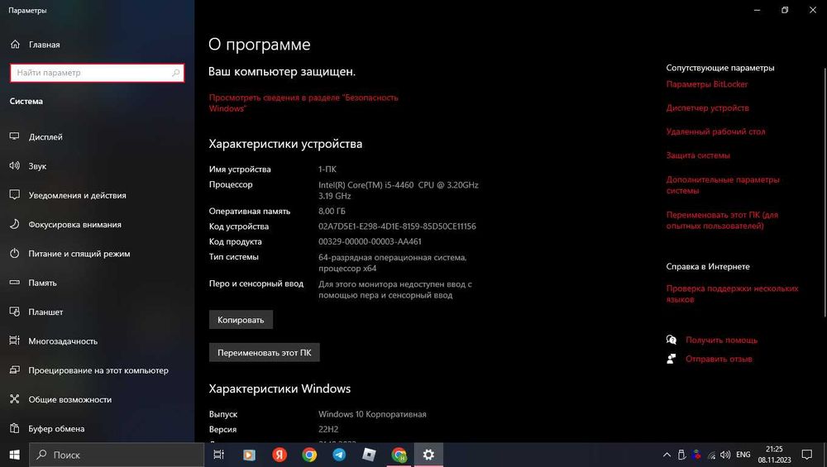Image resolution: width=827 pixels, height=467 pixels.
Task: Open the Windows Start menu
Action: 14,455
